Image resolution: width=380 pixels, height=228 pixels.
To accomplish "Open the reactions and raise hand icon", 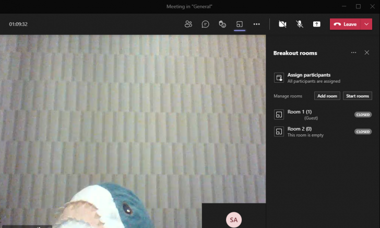I will pyautogui.click(x=222, y=24).
